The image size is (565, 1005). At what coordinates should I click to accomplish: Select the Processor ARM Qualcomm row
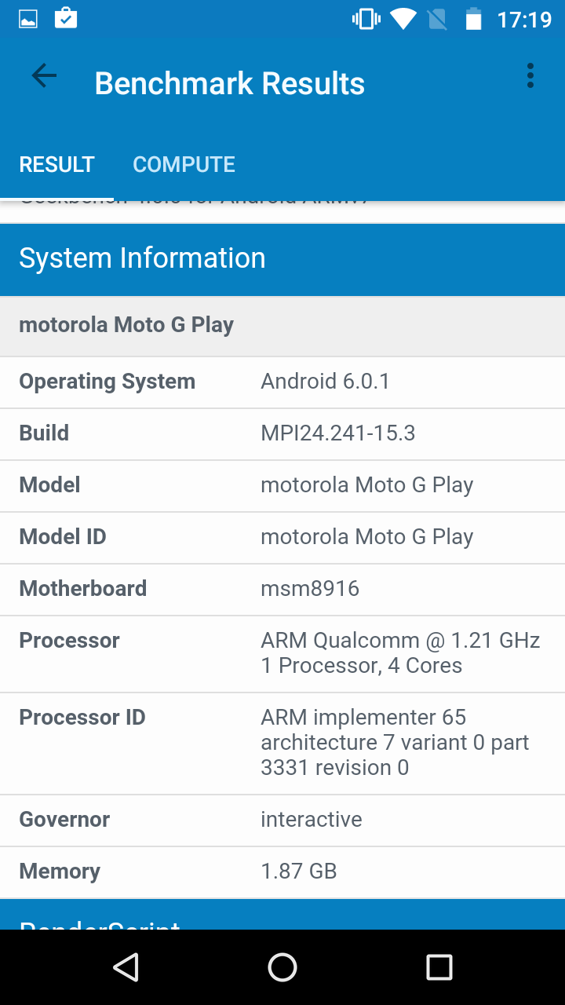(x=282, y=653)
